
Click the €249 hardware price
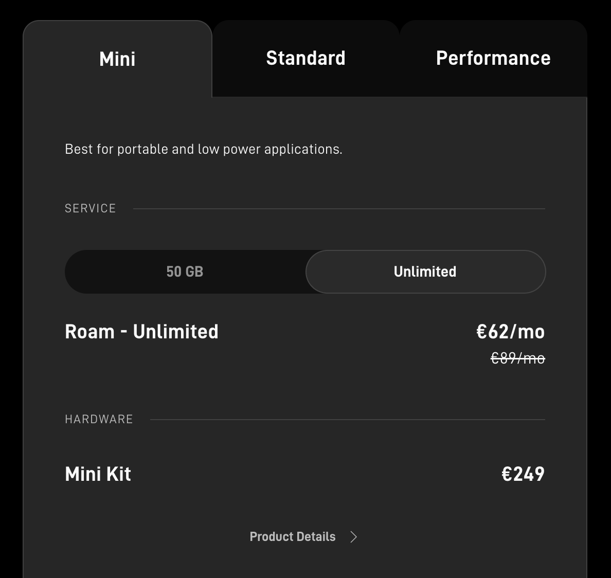coord(523,474)
